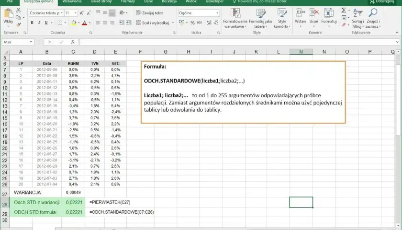The image size is (402, 230).
Task: Click the Formatuj cells icon
Action: tap(329, 13)
